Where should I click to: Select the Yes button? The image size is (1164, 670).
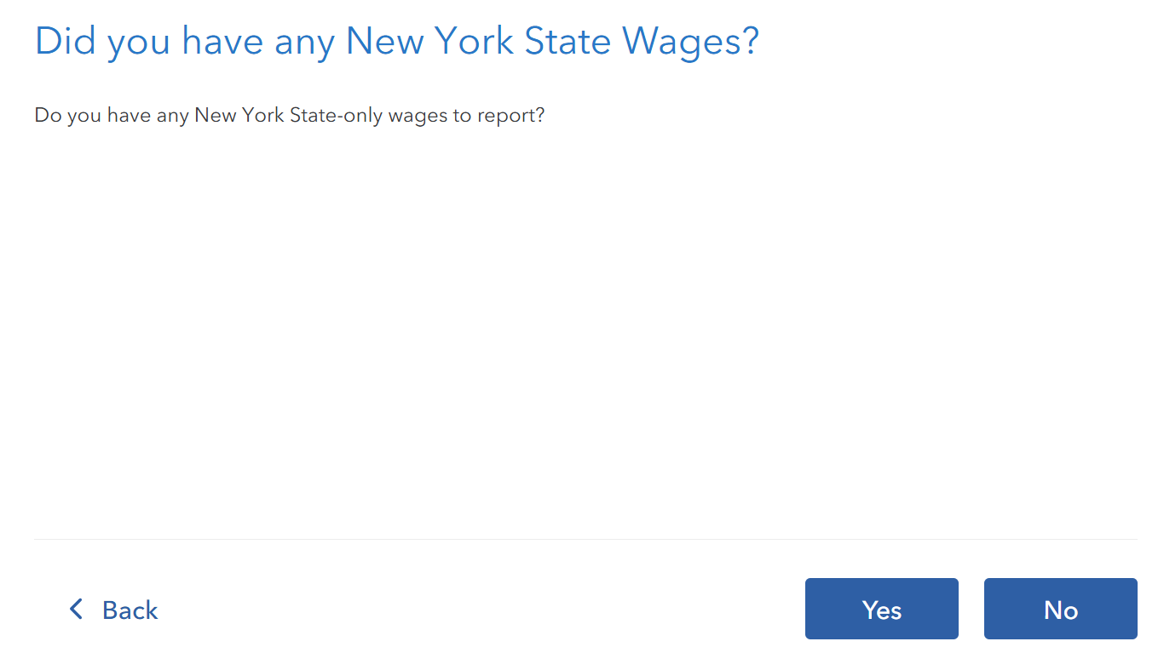tap(881, 609)
